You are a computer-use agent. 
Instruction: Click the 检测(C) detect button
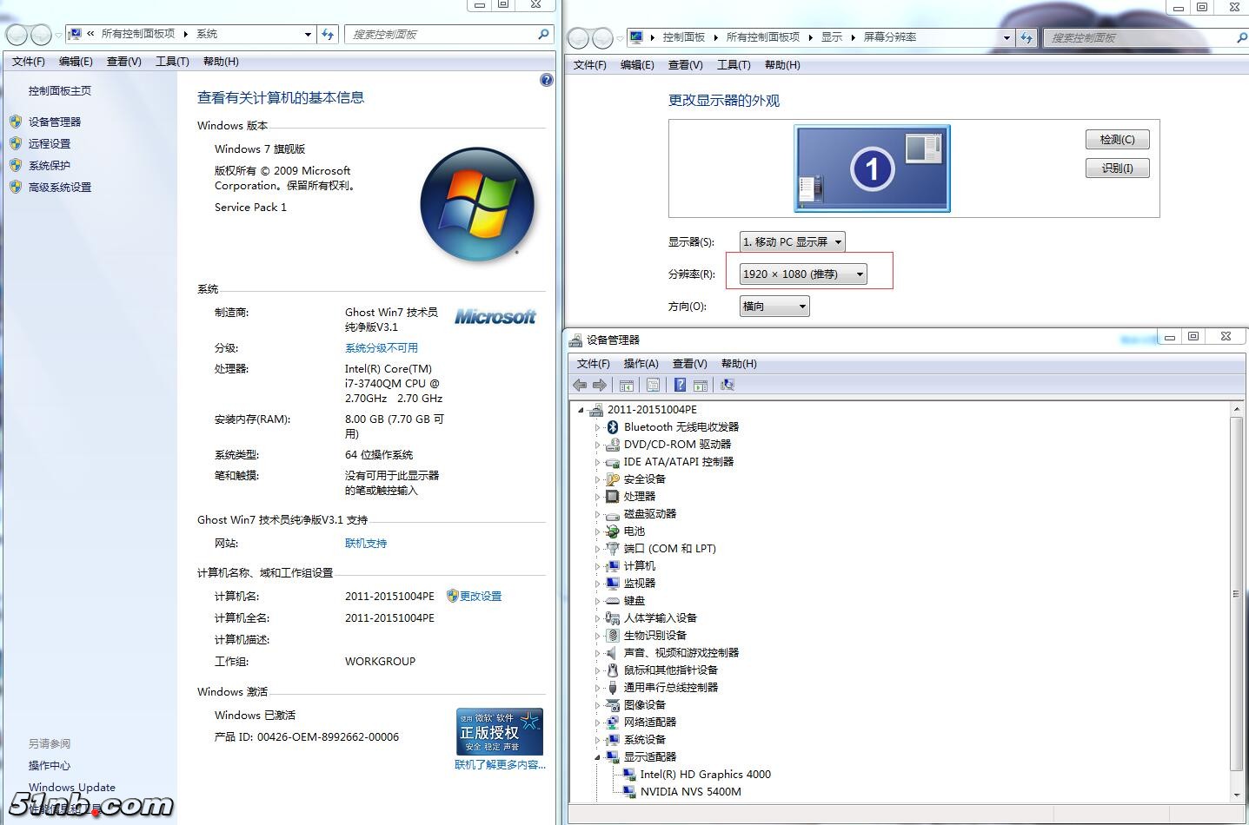tap(1117, 140)
